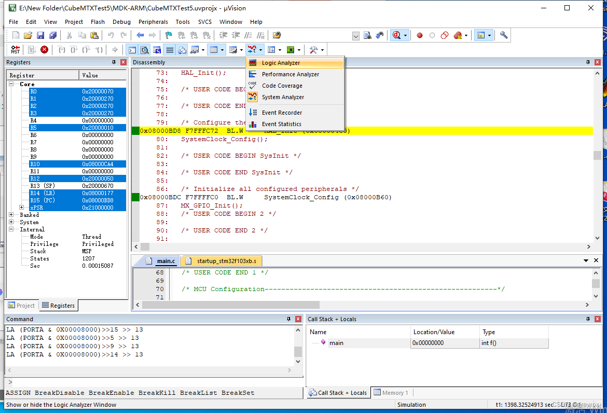Click the Disassembly vertical scrollbar thumb

point(597,155)
